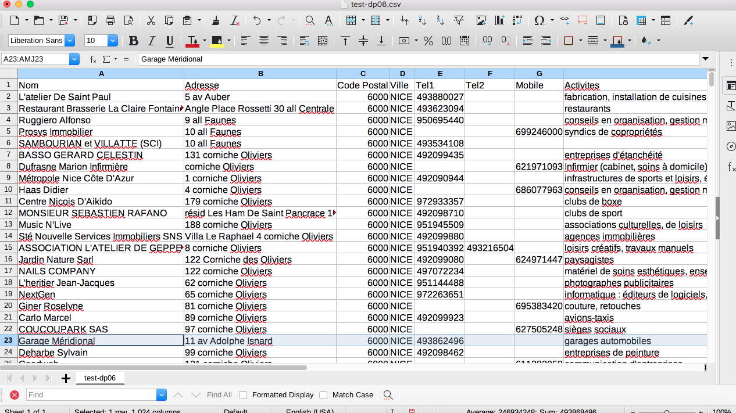Toggle italic formatting
The image size is (736, 413).
[152, 41]
